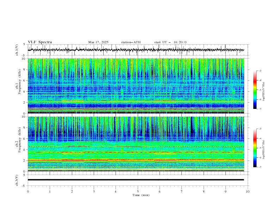
Task: Click the time axis tick label '2'
Action: (x=72, y=191)
